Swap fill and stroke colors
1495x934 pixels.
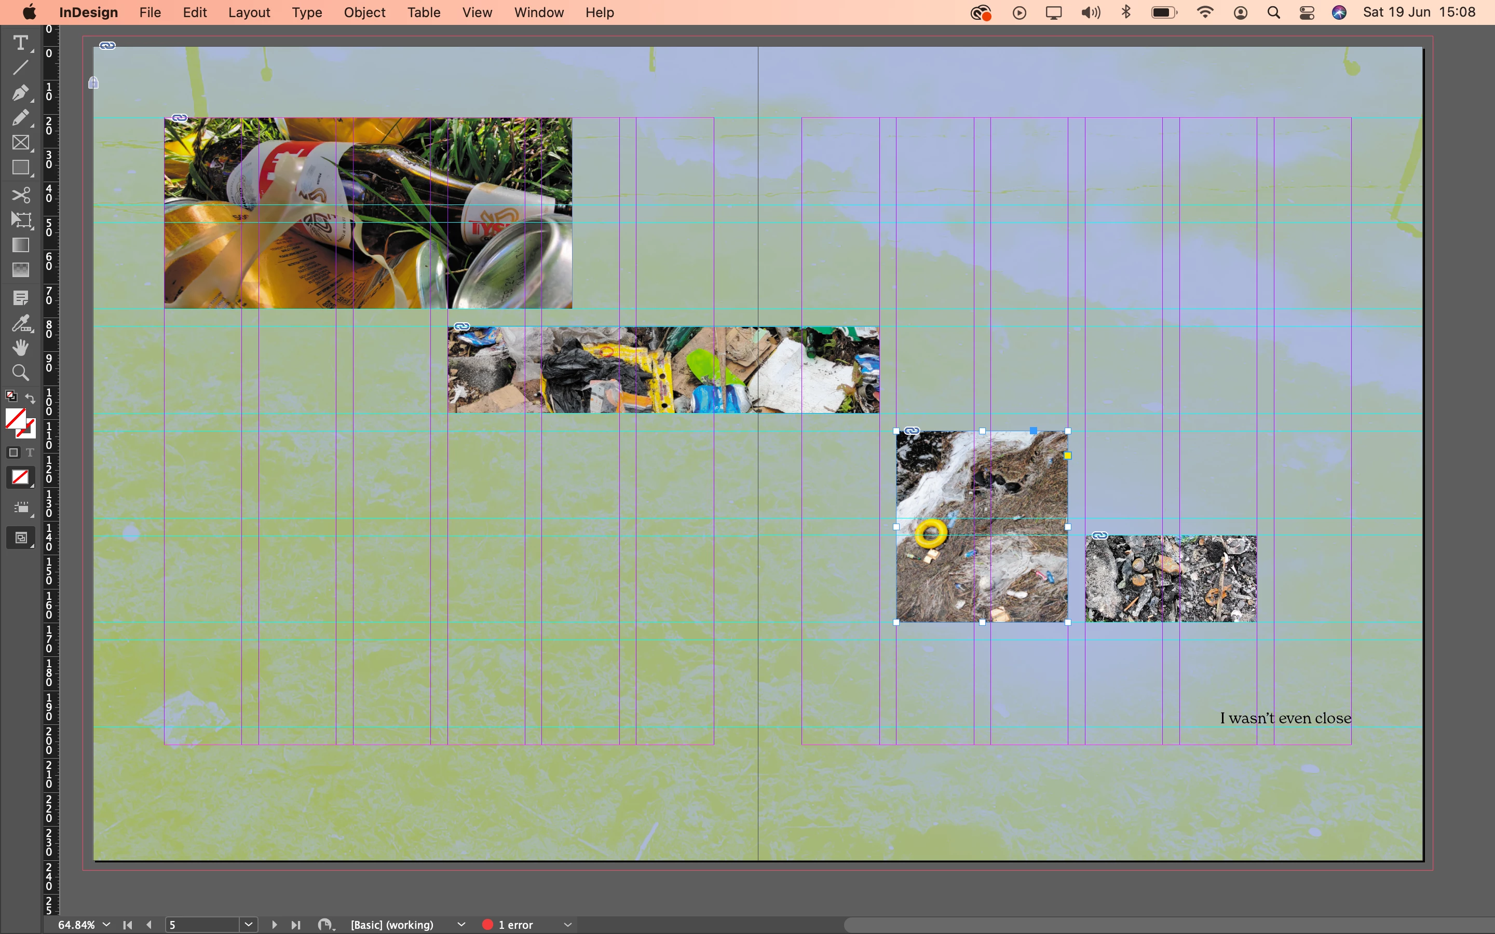point(30,398)
